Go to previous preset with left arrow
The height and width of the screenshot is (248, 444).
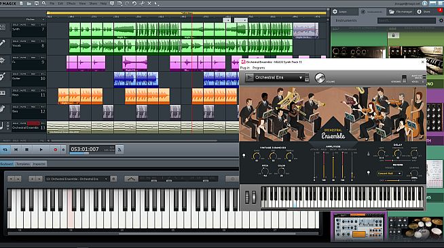[x=32, y=179]
